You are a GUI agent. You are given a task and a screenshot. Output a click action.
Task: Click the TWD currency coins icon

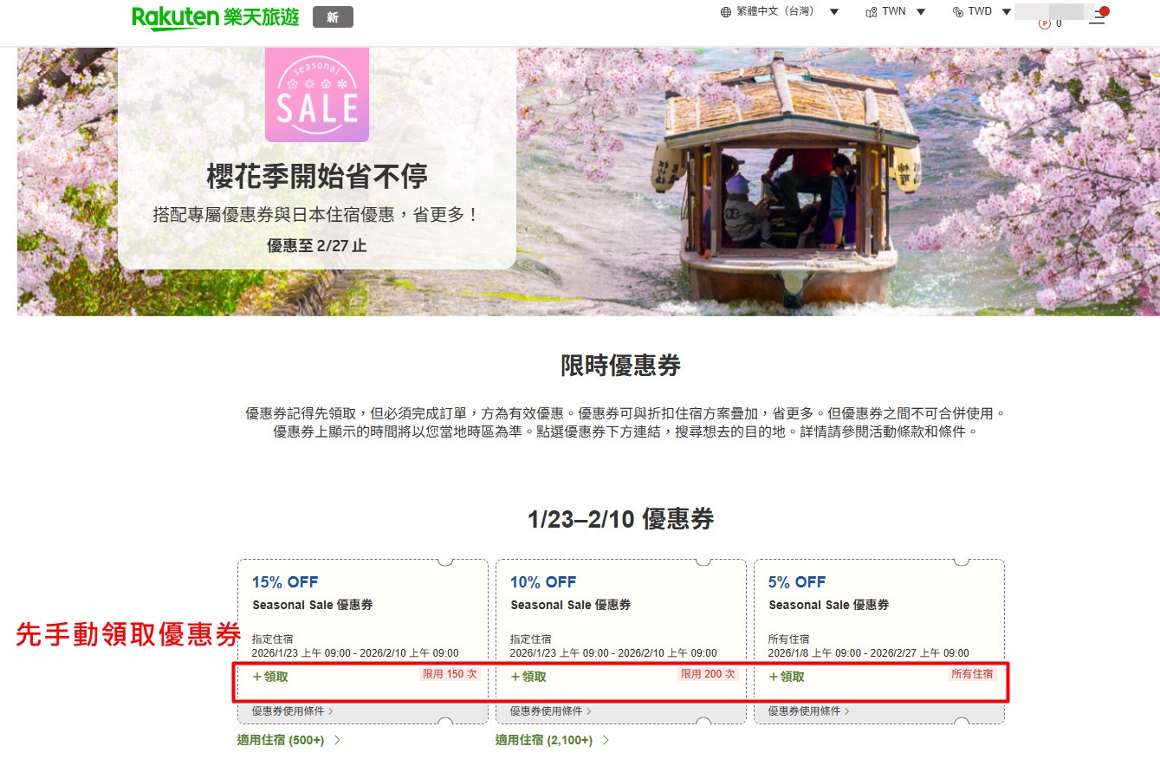[x=957, y=12]
